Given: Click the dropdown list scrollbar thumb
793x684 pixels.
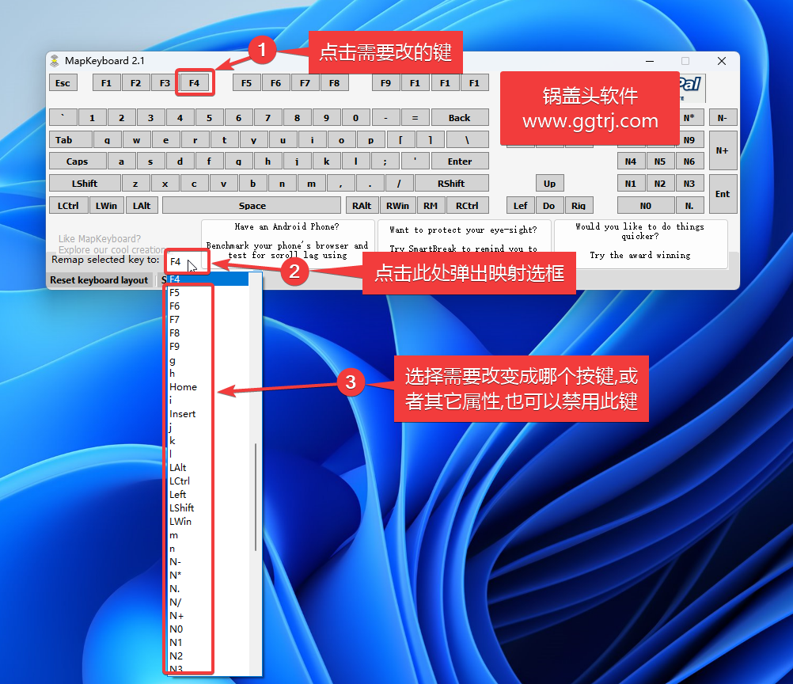Looking at the screenshot, I should (256, 497).
